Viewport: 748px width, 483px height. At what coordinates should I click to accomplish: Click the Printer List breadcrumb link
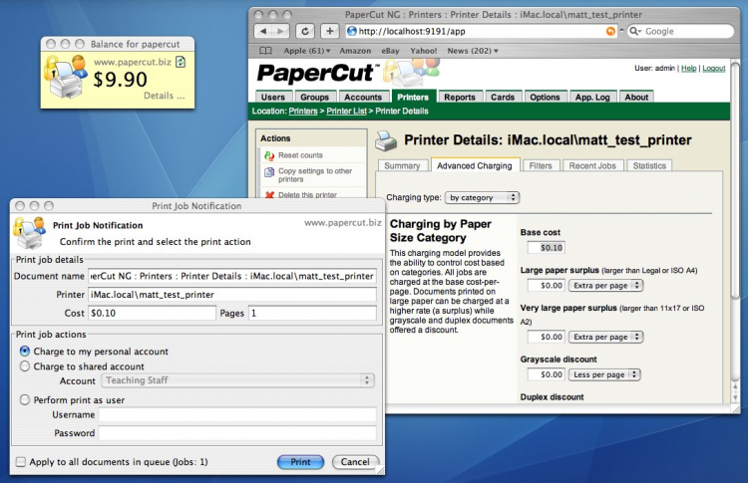346,111
